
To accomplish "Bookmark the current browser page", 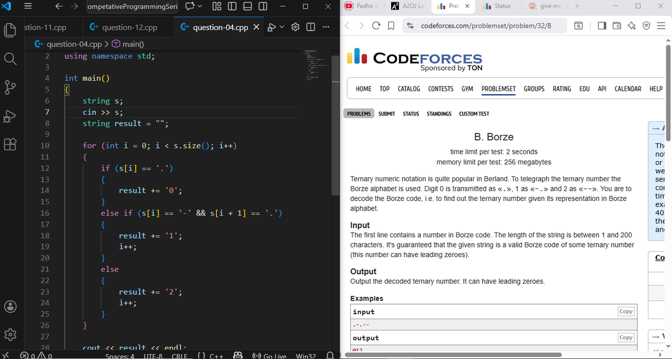I will (x=391, y=26).
